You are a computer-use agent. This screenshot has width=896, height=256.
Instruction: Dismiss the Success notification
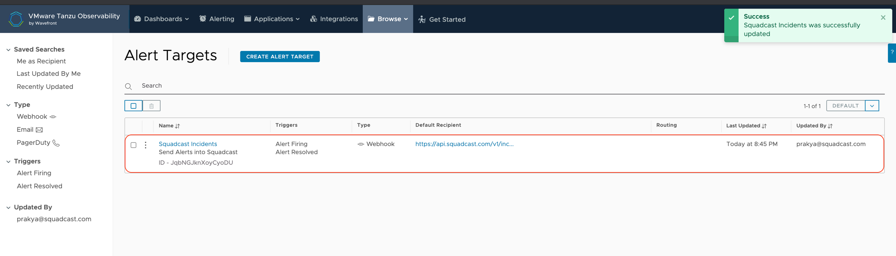tap(883, 17)
